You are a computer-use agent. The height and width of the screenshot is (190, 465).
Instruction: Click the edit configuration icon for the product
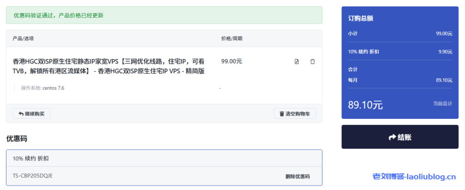(x=297, y=62)
